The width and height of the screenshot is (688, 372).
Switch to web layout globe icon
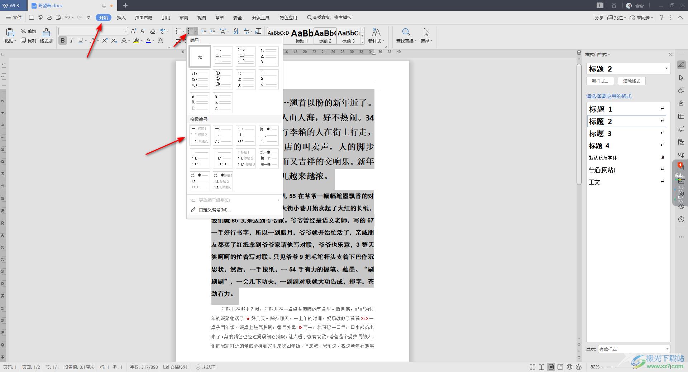tap(569, 367)
